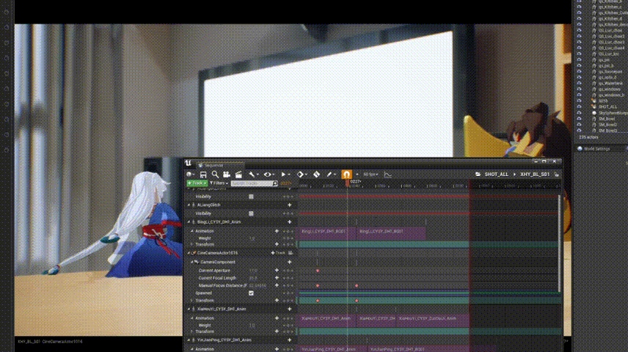Click the Create Camera icon in Sequencer

pos(227,175)
